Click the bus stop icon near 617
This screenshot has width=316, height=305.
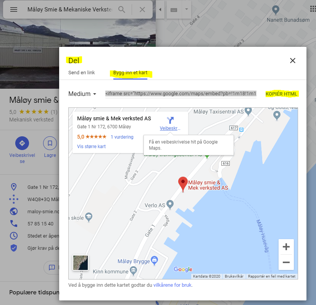(242, 130)
